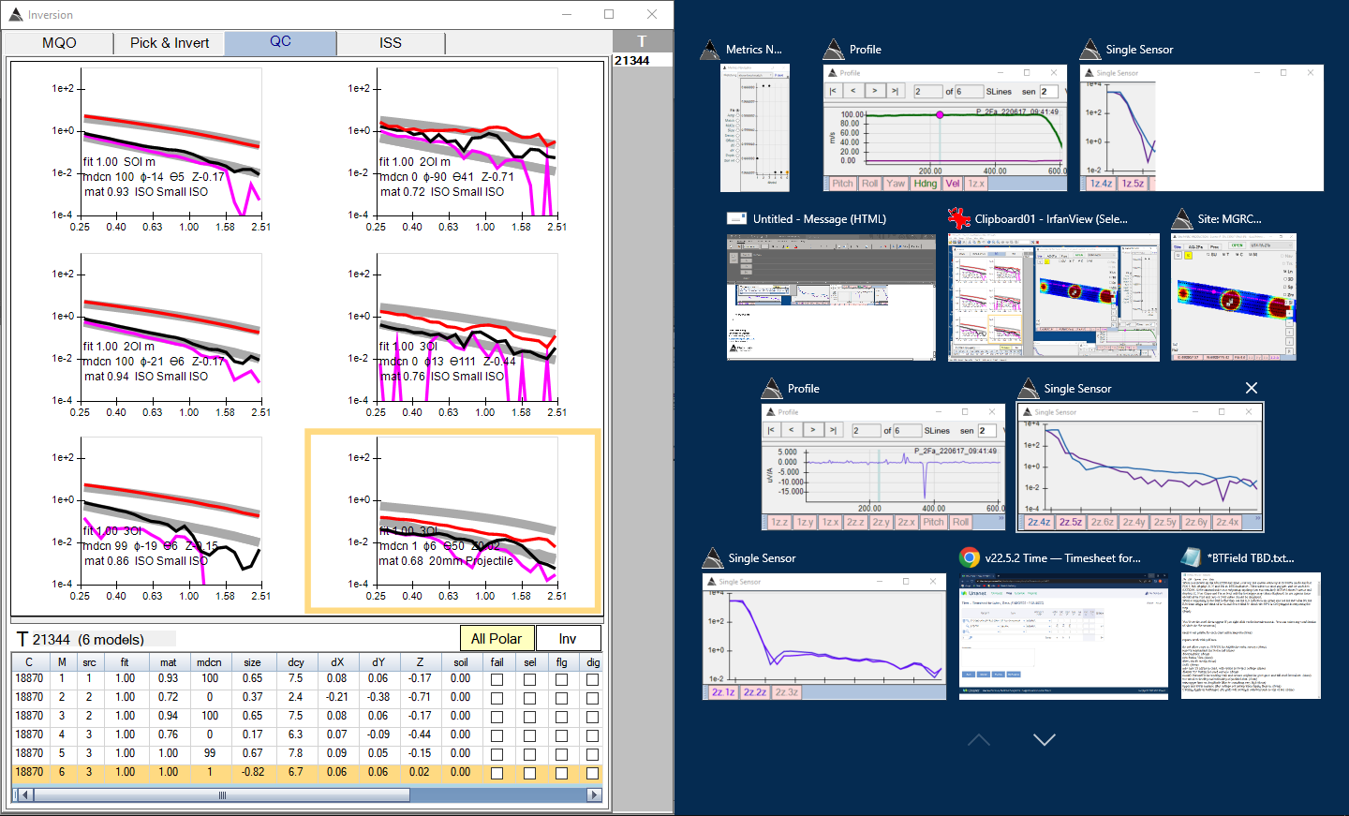1349x816 pixels.
Task: Switch to the ISS tab
Action: (x=391, y=43)
